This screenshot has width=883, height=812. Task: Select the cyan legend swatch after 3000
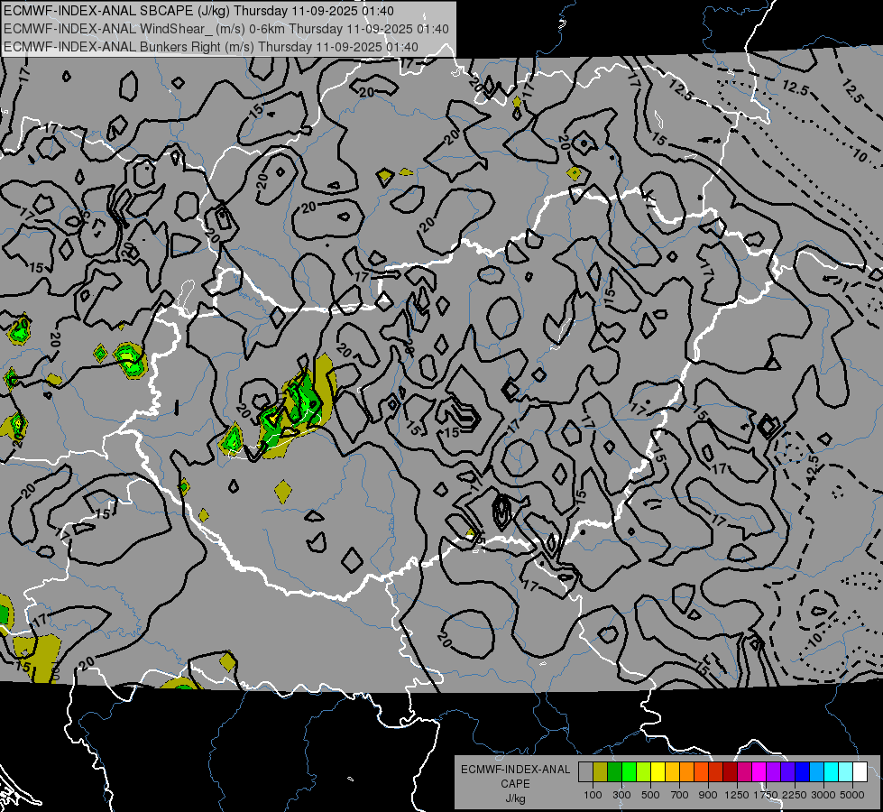pyautogui.click(x=831, y=772)
